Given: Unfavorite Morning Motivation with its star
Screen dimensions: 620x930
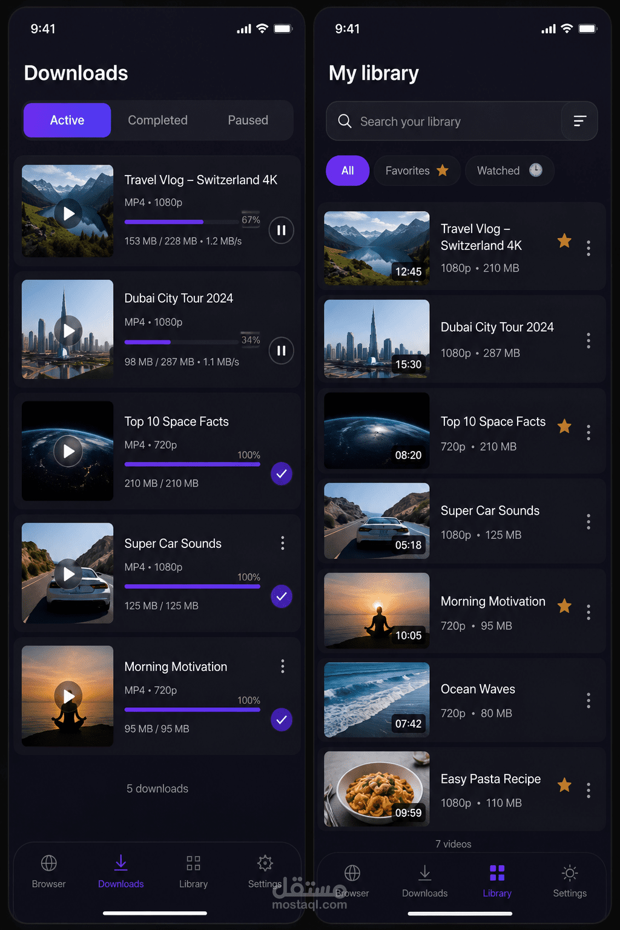Looking at the screenshot, I should pos(564,606).
